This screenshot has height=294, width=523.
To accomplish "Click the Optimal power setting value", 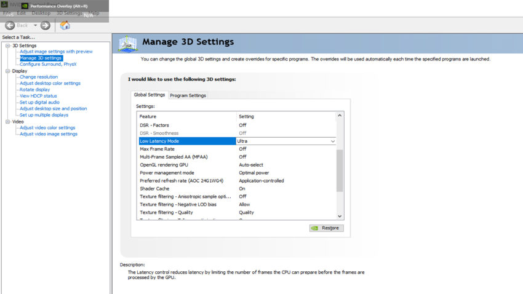I will pos(254,173).
